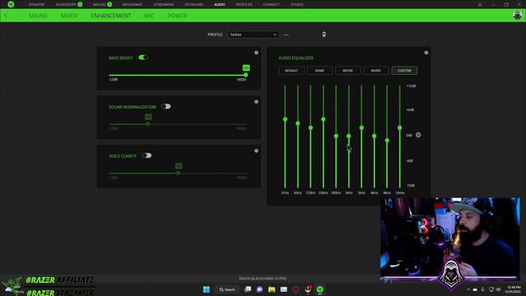Viewport: 526px width, 296px height.
Task: Open the Streaming top menu item
Action: [164, 5]
